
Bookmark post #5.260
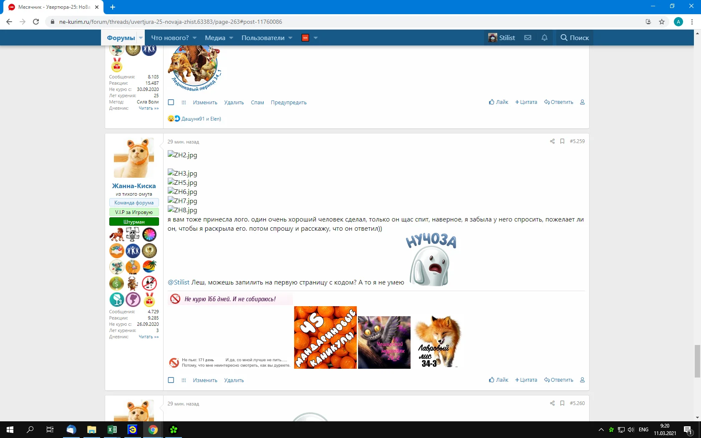click(x=562, y=403)
